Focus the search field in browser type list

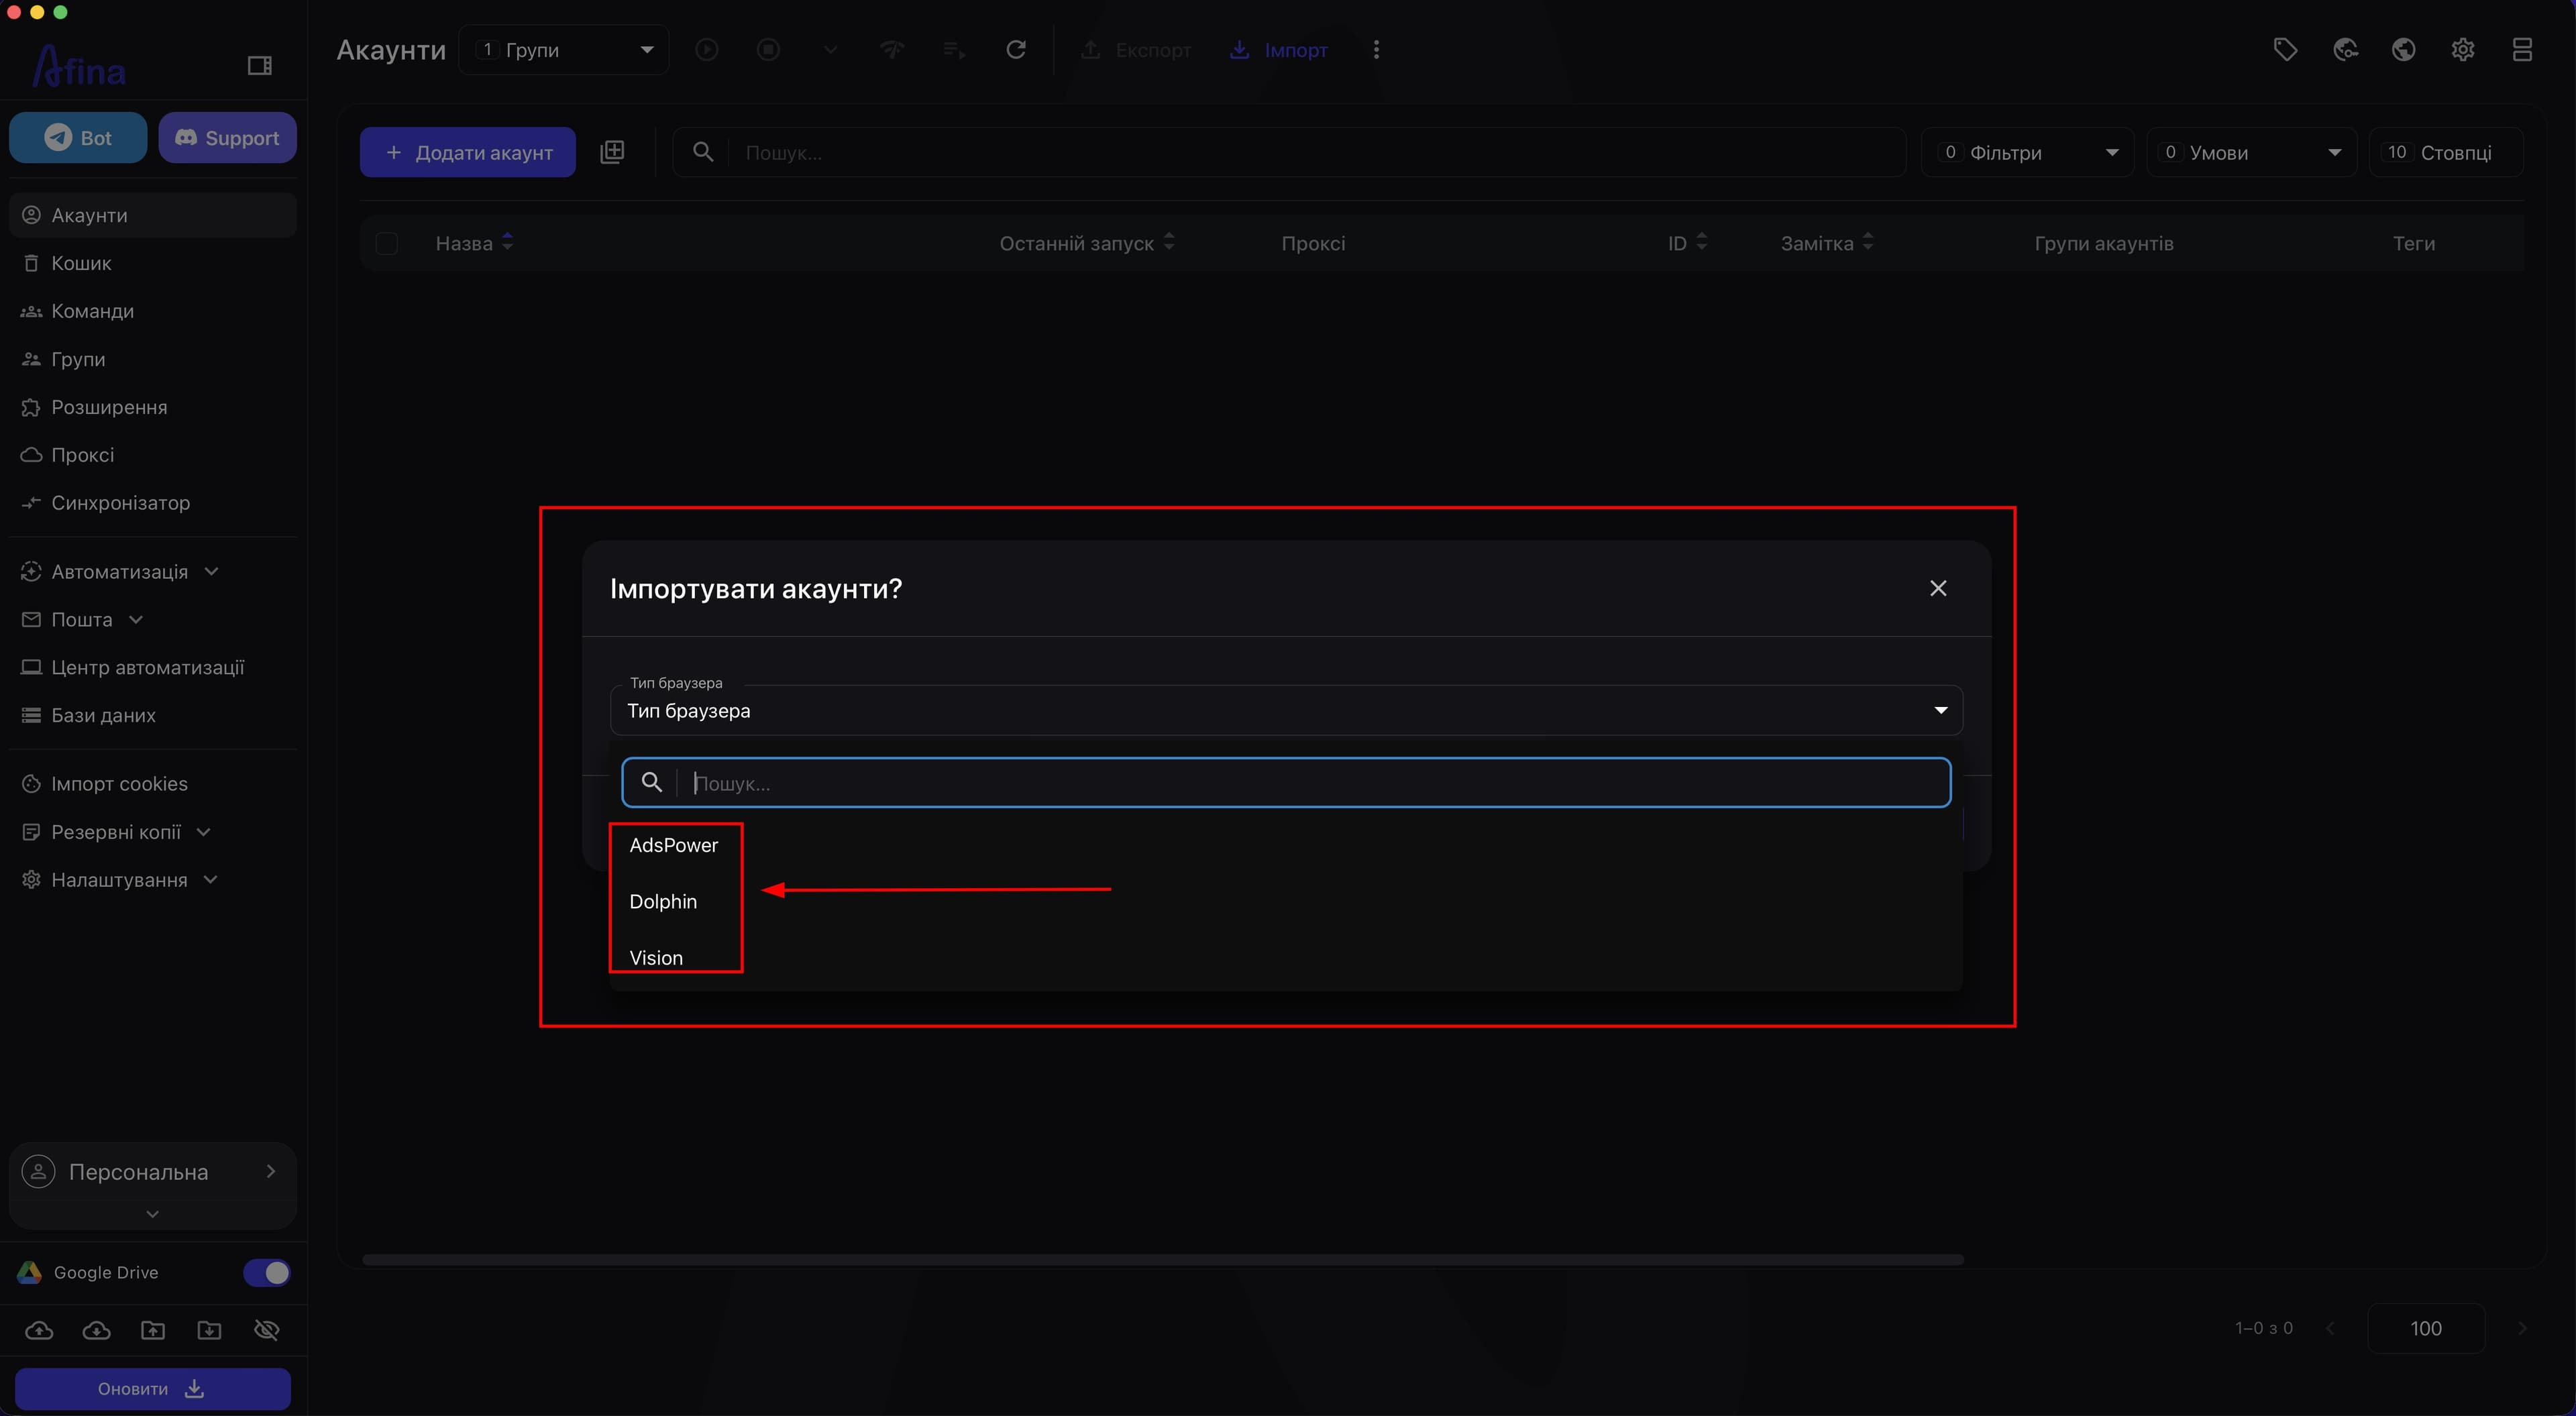click(x=1286, y=782)
